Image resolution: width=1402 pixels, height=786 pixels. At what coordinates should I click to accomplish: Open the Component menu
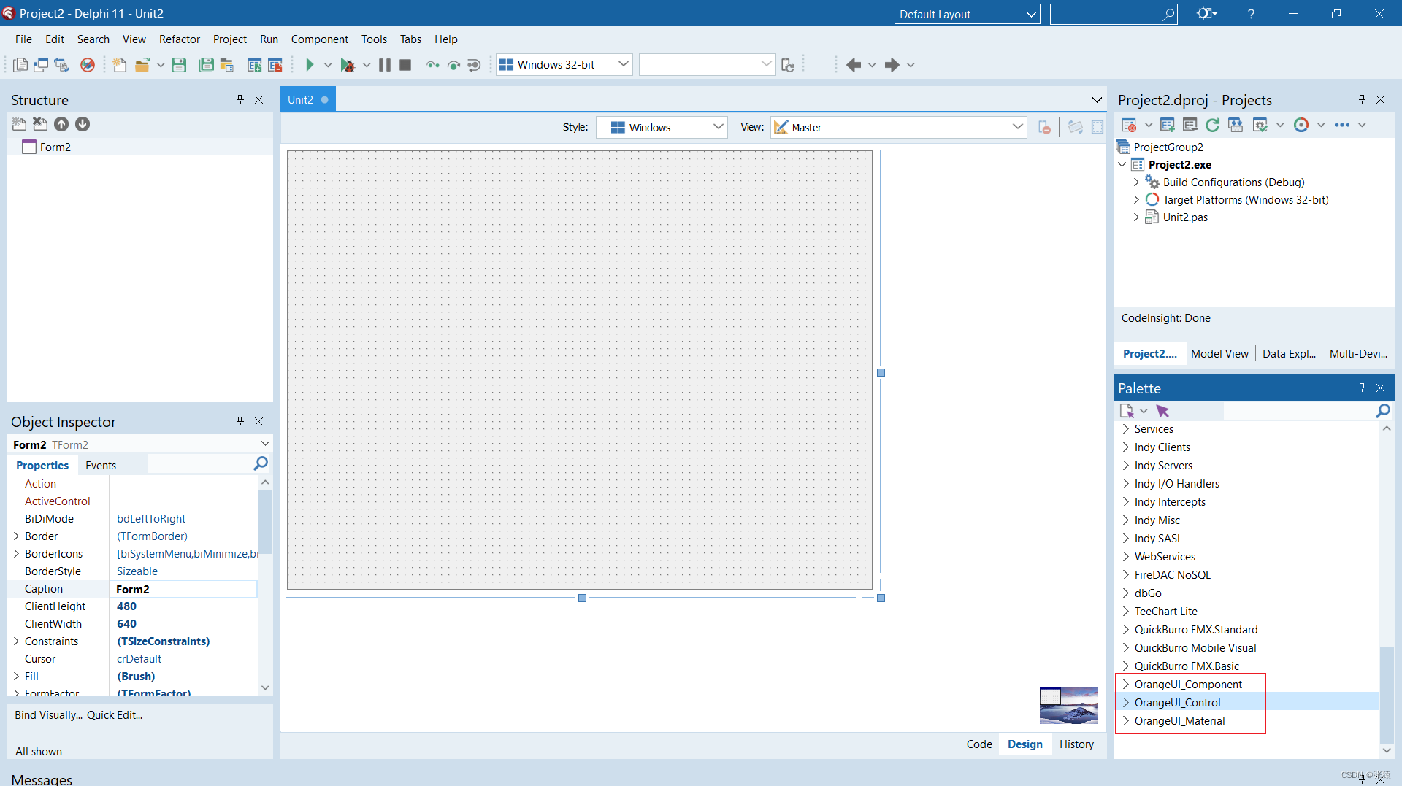click(x=319, y=39)
